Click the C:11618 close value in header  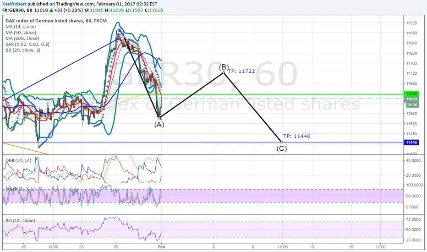point(154,10)
